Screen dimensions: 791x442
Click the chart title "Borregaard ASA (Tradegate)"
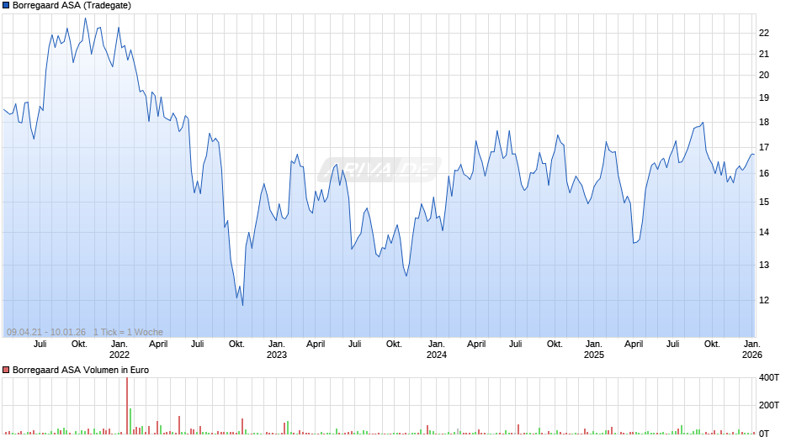tap(72, 6)
